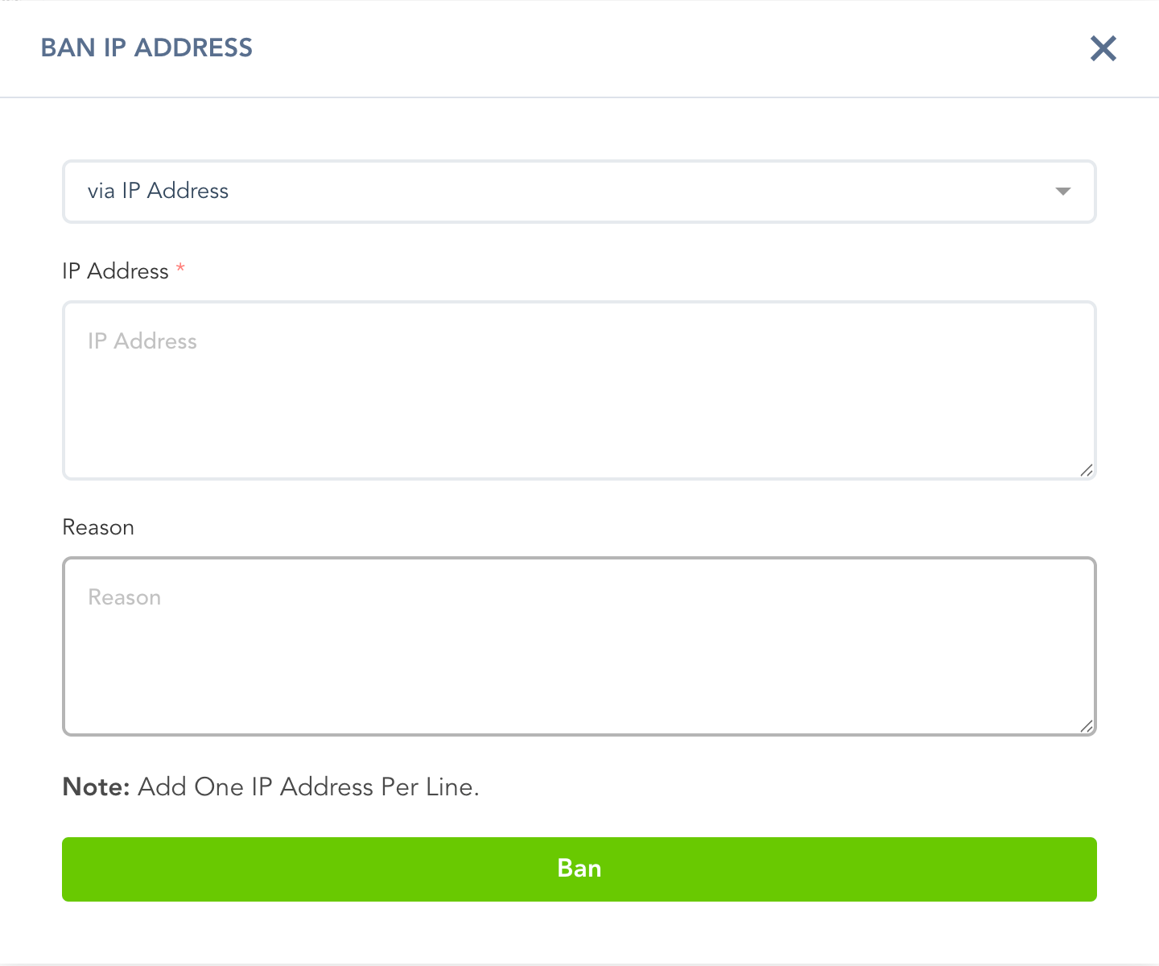
Task: Click the 'IP Address' field label
Action: tap(115, 271)
